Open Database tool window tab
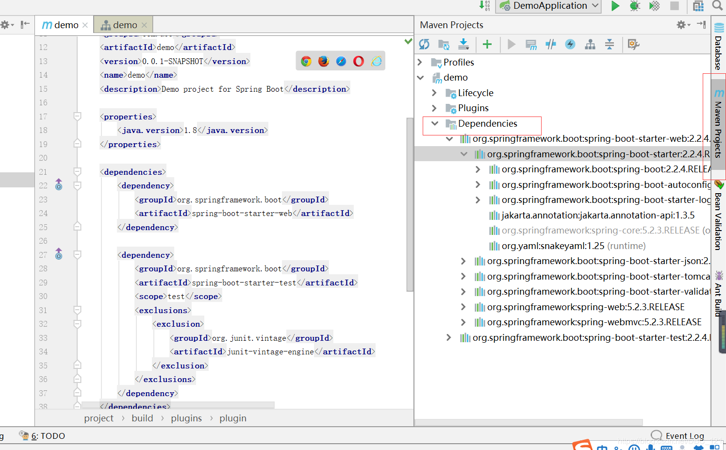The height and width of the screenshot is (450, 726). tap(719, 46)
